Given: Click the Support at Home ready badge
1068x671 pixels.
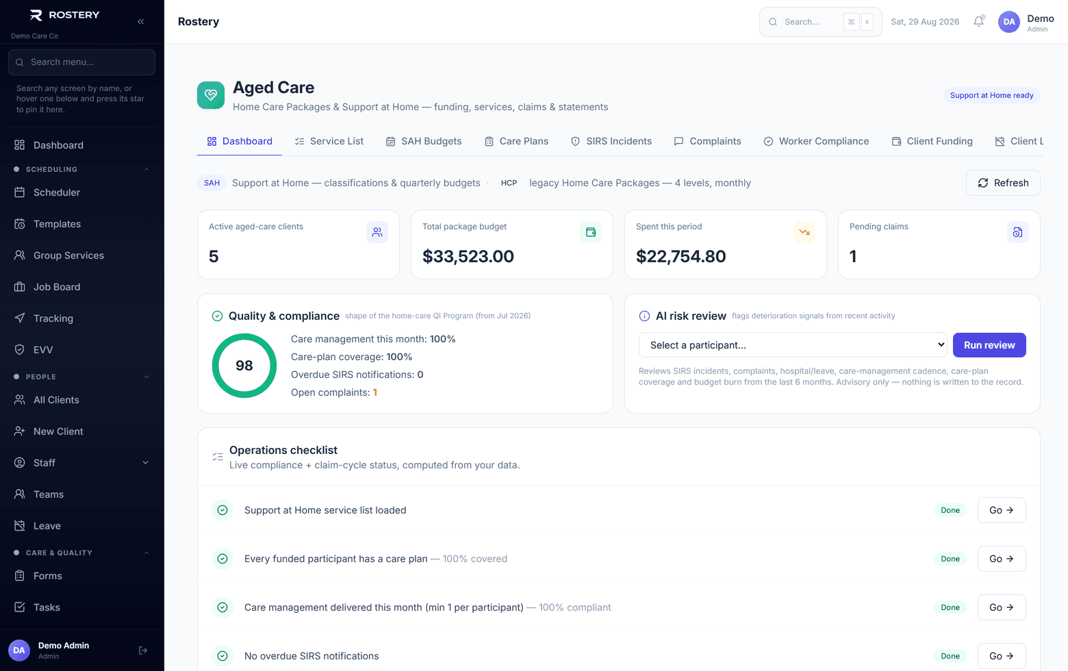Looking at the screenshot, I should 992,95.
